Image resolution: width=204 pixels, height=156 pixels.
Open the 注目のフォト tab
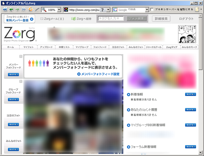pos(118,47)
